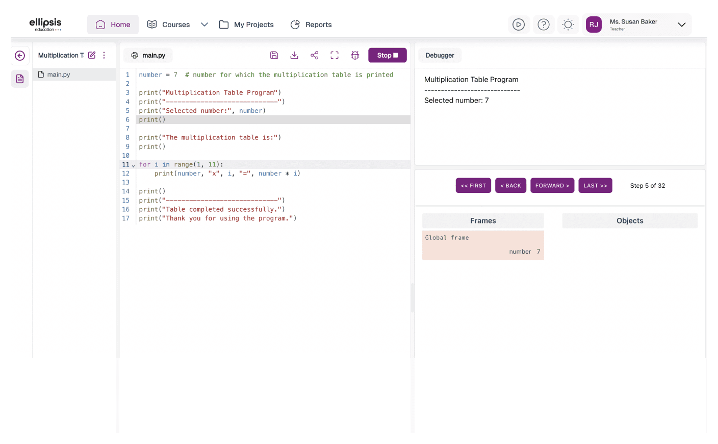
Task: Jump to first step with << FIRST
Action: [x=473, y=186]
